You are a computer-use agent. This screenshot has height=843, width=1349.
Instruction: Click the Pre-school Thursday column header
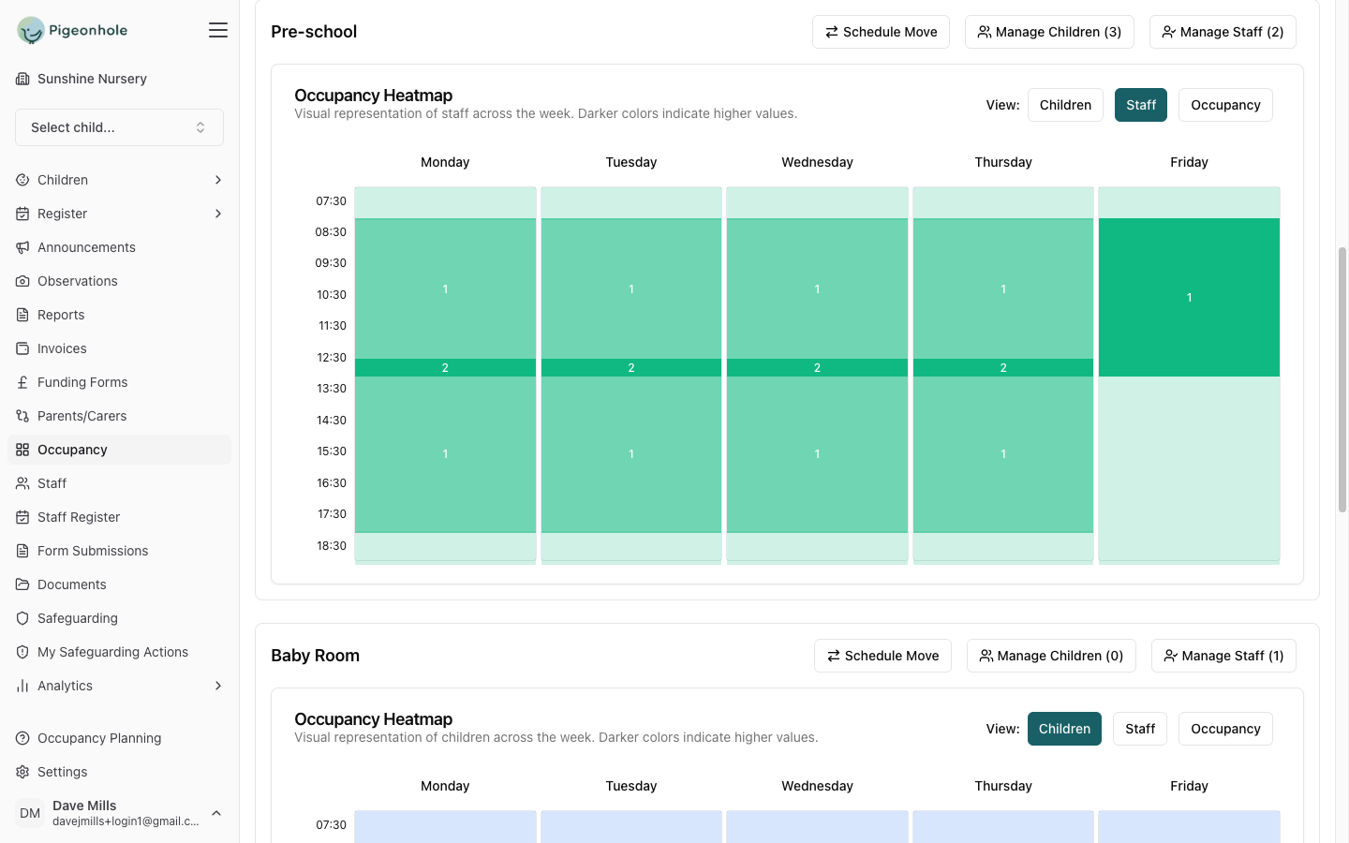click(1003, 162)
